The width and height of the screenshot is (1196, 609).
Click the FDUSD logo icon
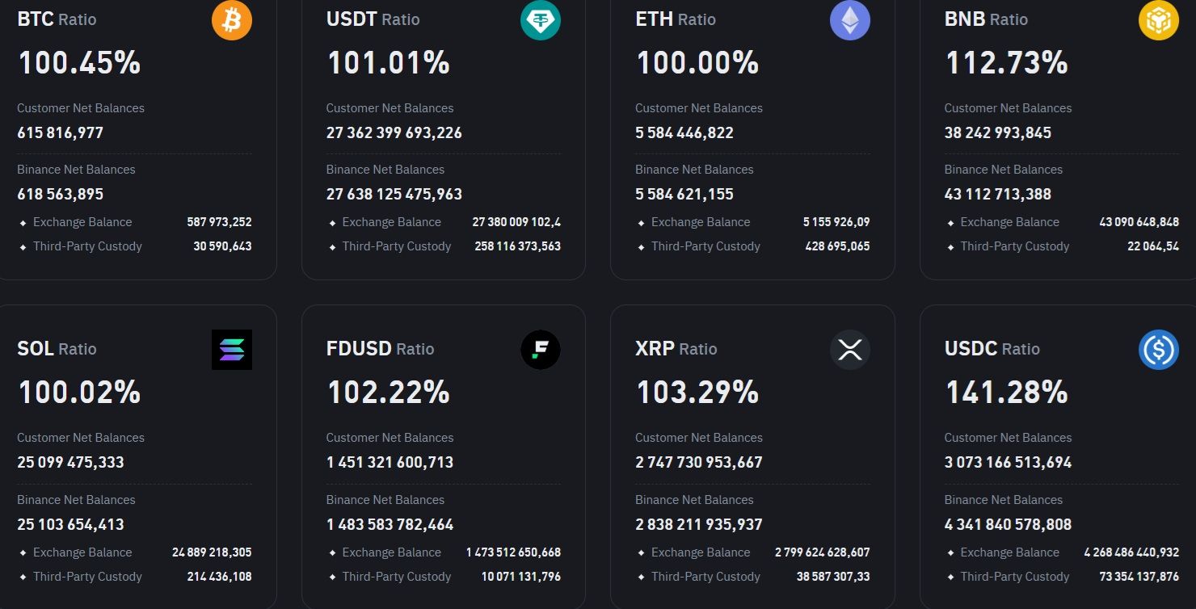click(541, 350)
